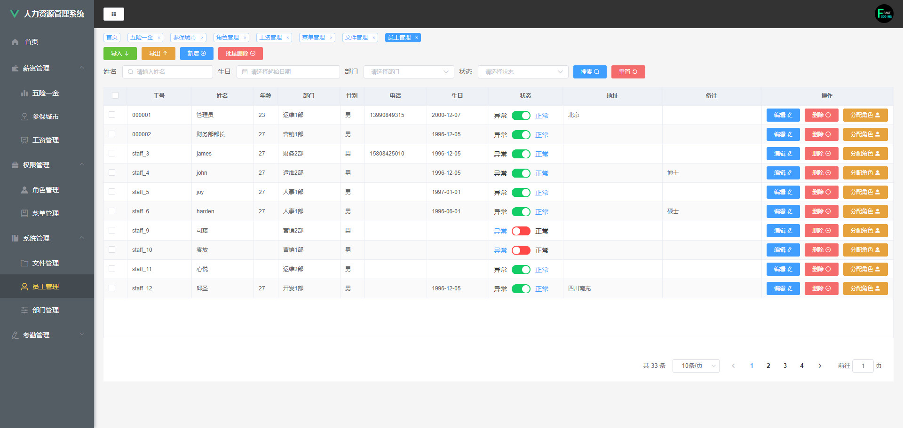903x428 pixels.
Task: Check the row for staff_12 邱圣
Action: [112, 288]
